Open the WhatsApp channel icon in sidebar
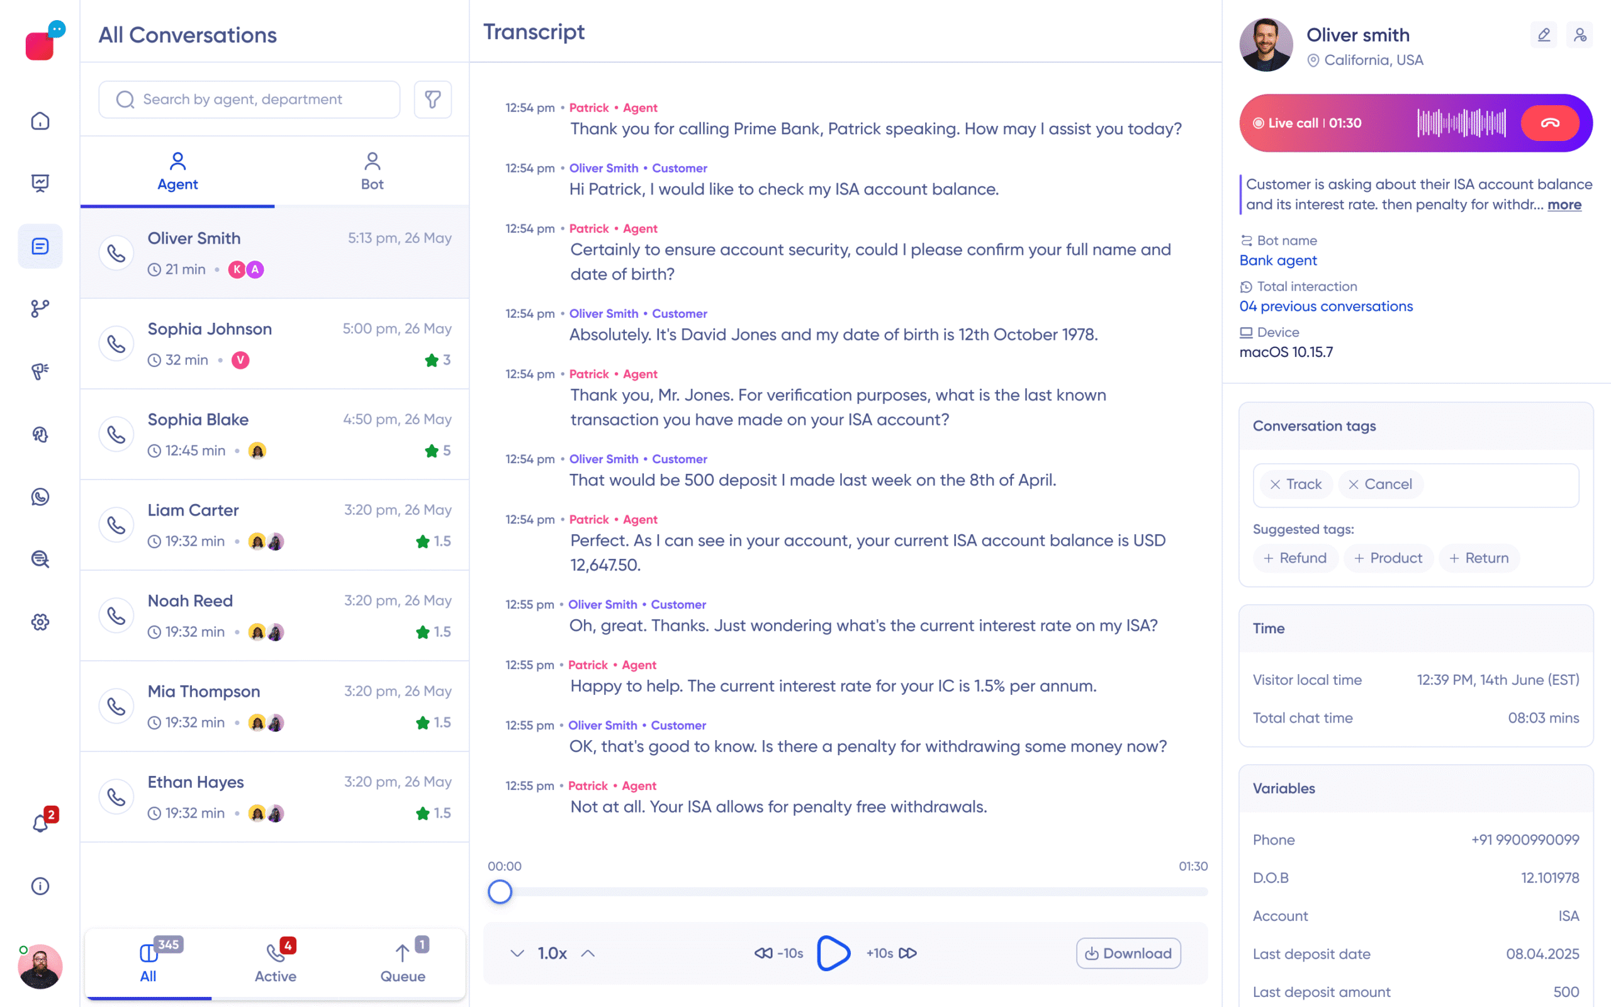Screen dimensions: 1611x1007 pos(40,496)
